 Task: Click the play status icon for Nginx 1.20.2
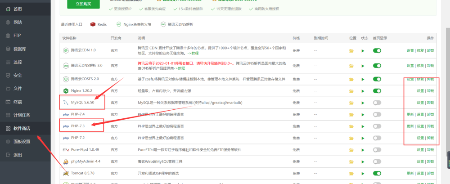click(363, 91)
